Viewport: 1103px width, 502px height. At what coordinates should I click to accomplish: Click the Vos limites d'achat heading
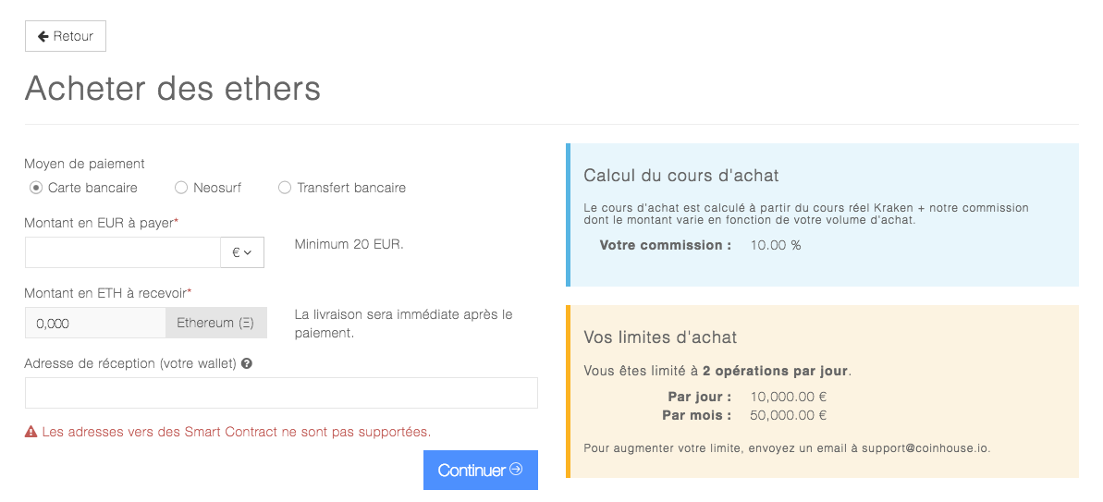[x=660, y=337]
